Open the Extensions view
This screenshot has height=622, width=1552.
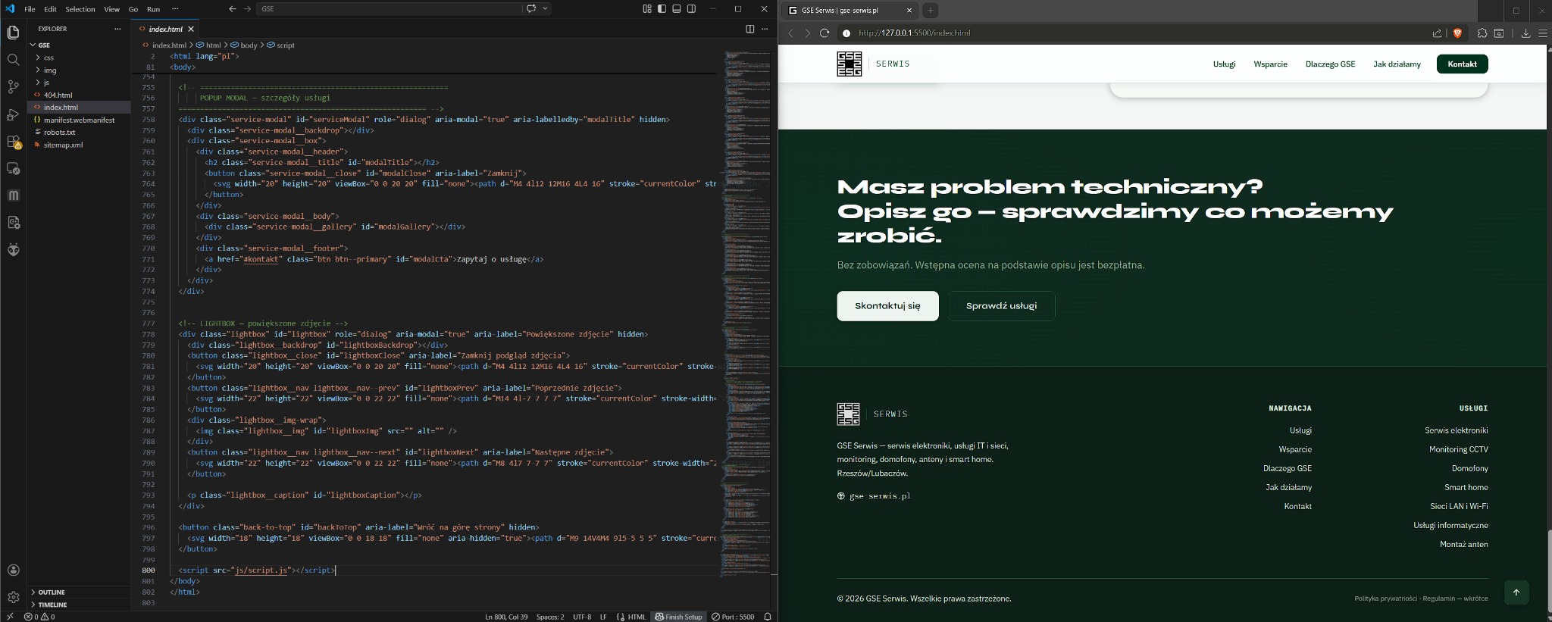pos(13,142)
